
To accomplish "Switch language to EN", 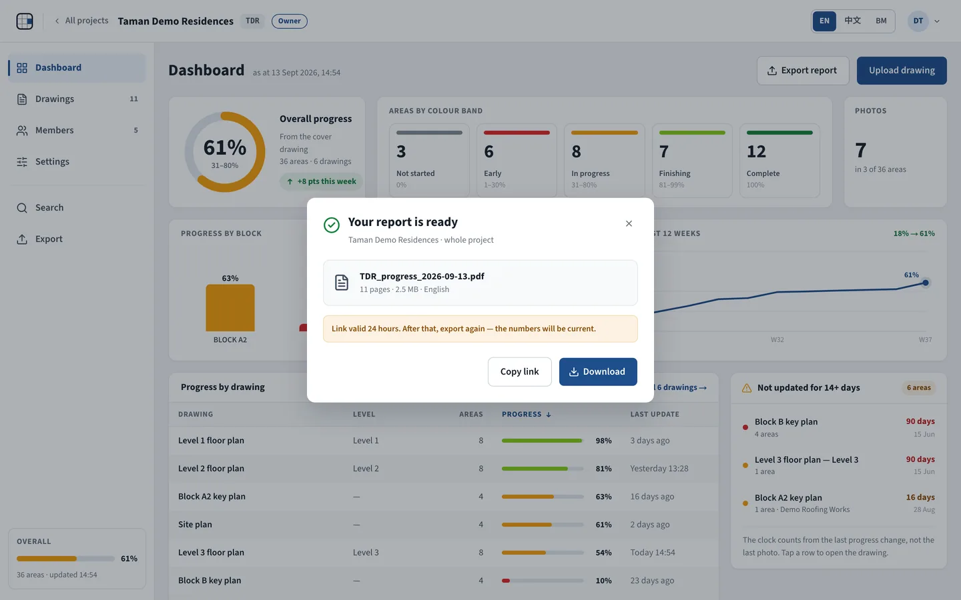I will tap(824, 21).
